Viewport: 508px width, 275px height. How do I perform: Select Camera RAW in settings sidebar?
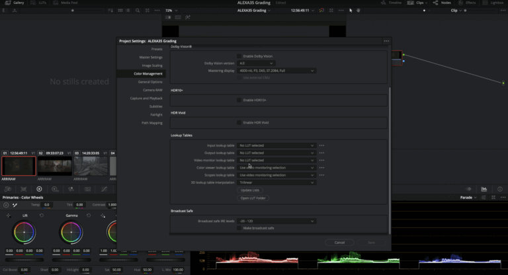pyautogui.click(x=152, y=90)
